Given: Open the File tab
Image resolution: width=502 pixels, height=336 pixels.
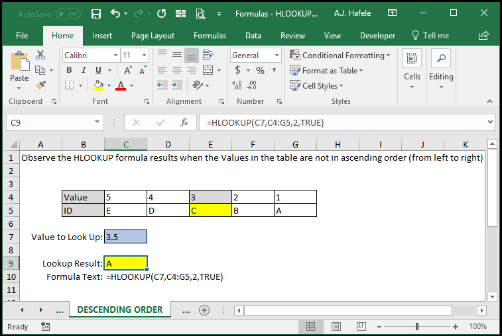Looking at the screenshot, I should pos(22,36).
